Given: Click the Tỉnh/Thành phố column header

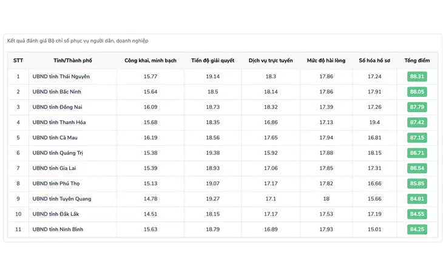Looking at the screenshot, I should (x=73, y=61).
